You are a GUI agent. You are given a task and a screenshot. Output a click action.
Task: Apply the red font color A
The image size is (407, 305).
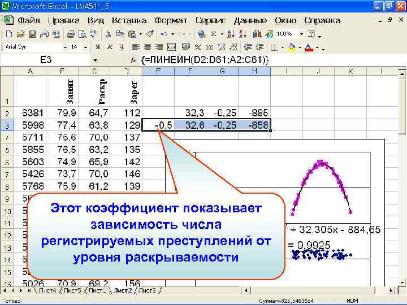tap(309, 47)
